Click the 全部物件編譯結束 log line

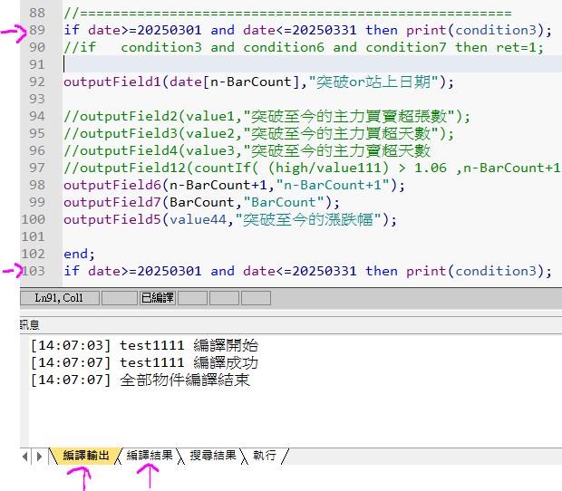click(x=140, y=380)
